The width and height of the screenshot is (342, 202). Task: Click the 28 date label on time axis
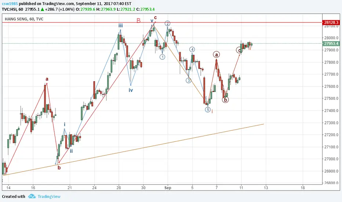119,188
